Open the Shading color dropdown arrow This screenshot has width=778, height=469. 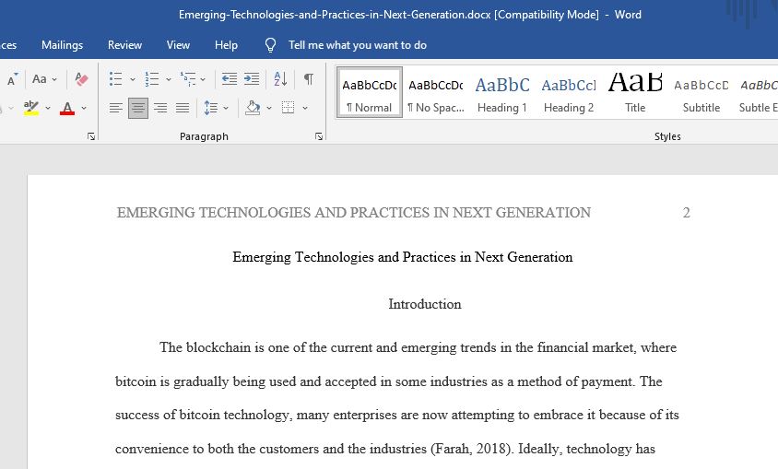pos(269,108)
